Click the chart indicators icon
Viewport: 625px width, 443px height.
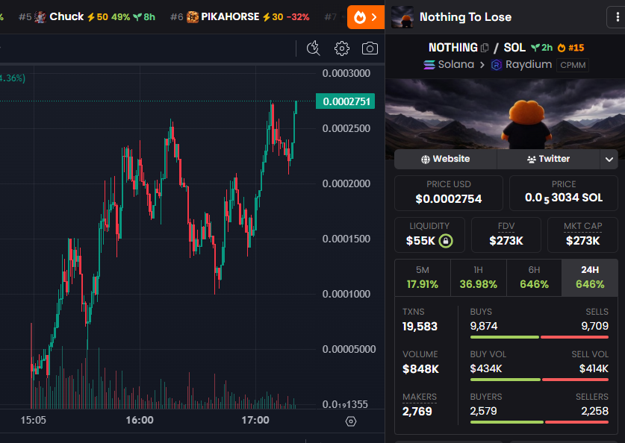(314, 48)
